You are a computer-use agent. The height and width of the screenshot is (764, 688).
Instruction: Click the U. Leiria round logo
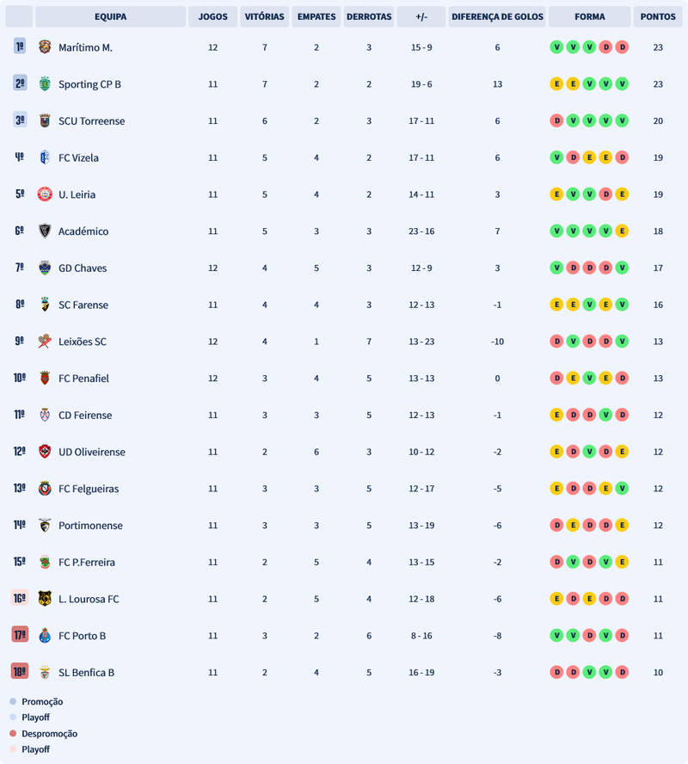point(45,194)
